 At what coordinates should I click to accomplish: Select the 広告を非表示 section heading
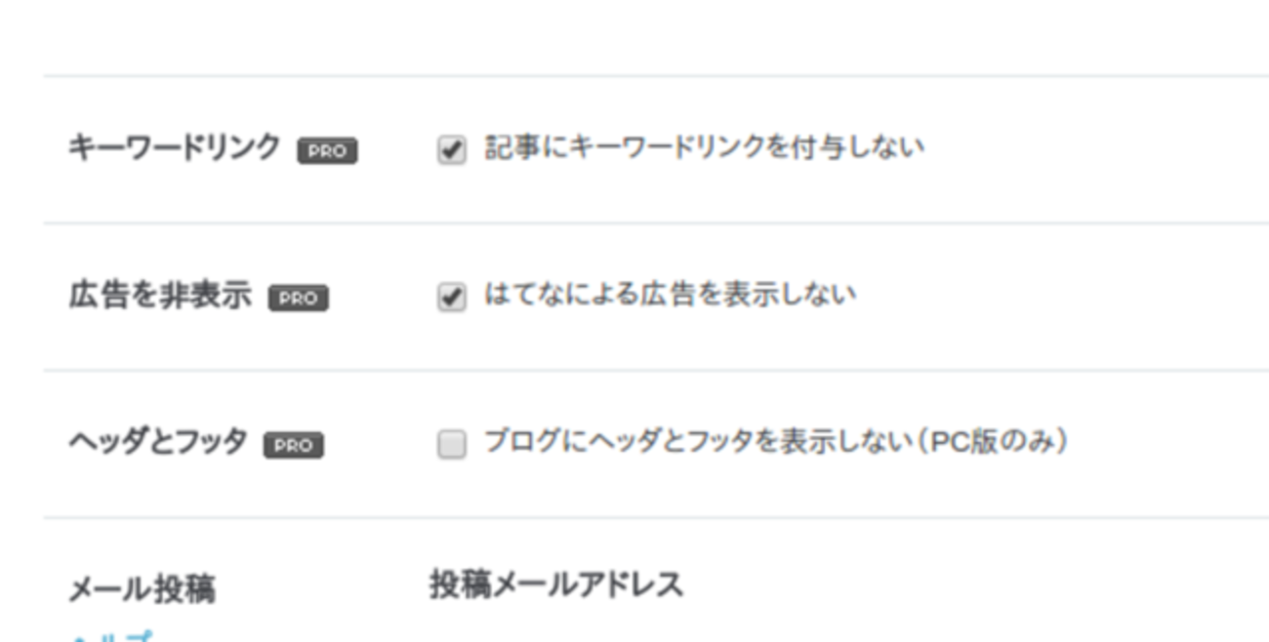click(160, 296)
